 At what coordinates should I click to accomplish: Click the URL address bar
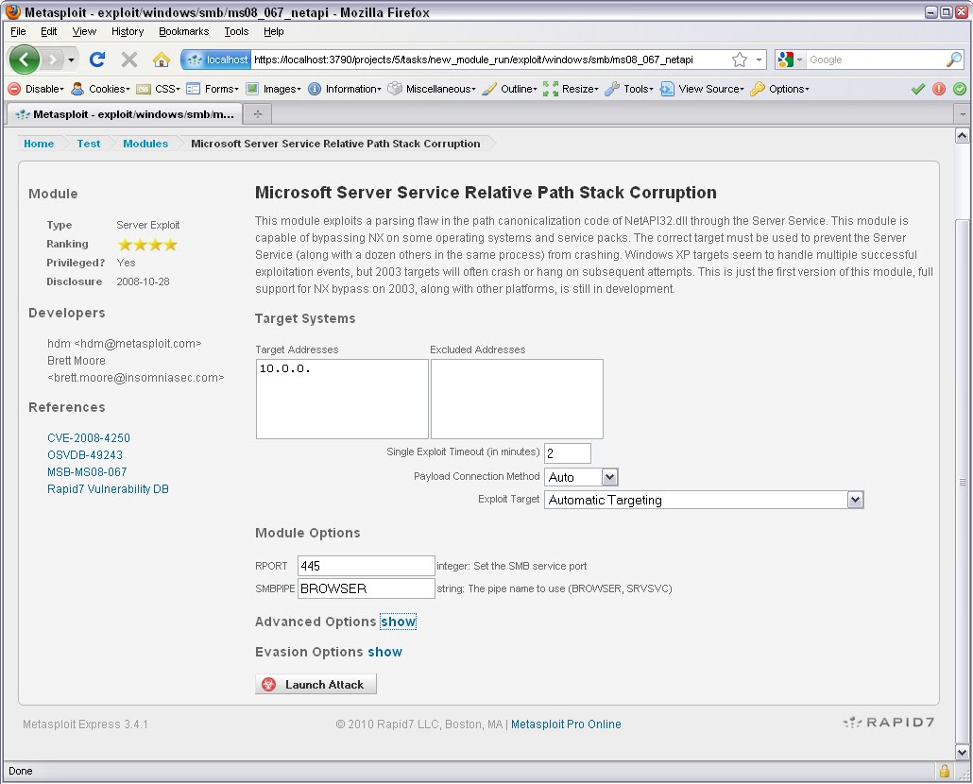point(490,60)
